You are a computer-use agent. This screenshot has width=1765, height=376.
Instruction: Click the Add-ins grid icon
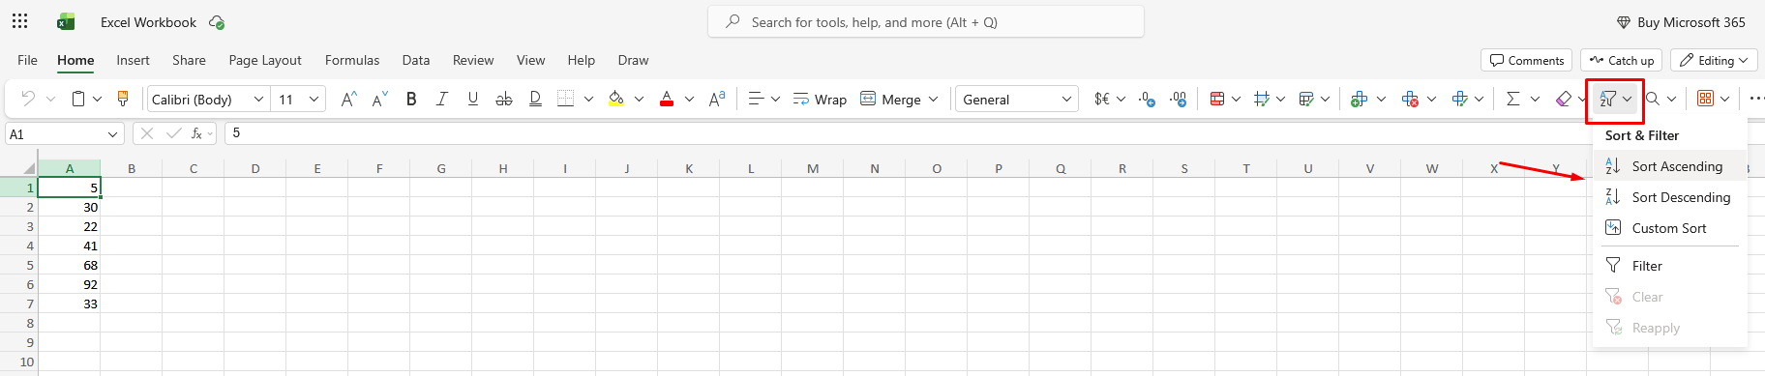coord(1705,99)
